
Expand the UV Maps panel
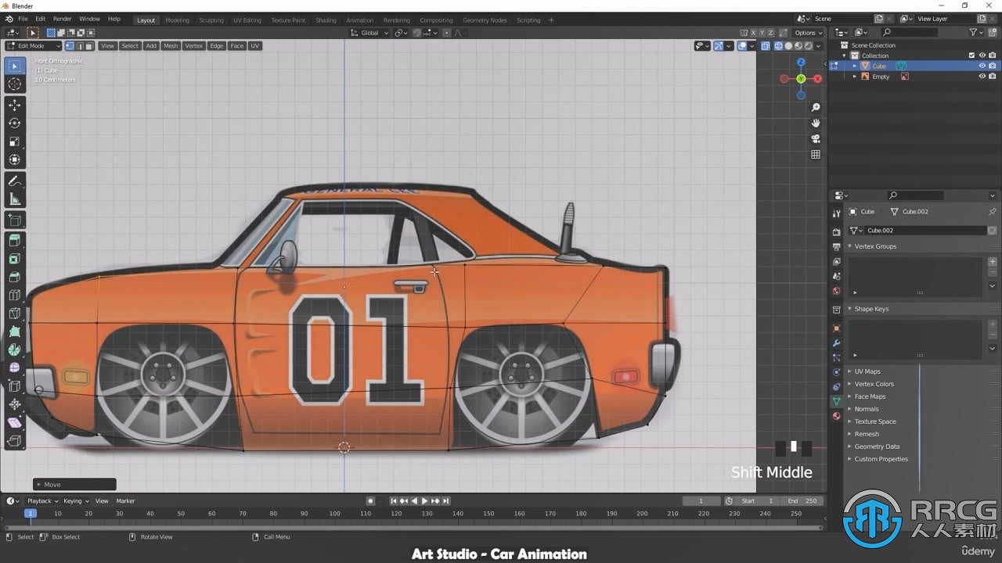pyautogui.click(x=850, y=371)
